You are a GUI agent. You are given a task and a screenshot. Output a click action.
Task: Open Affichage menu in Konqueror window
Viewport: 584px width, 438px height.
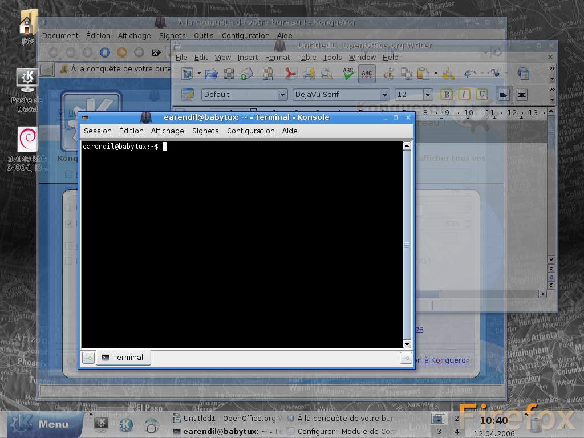135,36
